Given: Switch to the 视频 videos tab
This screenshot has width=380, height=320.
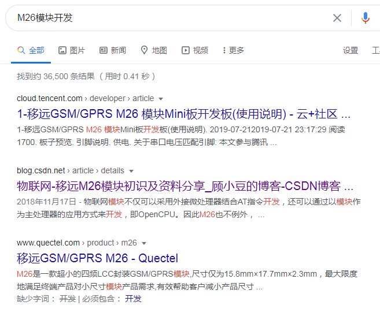Looking at the screenshot, I should tap(195, 50).
